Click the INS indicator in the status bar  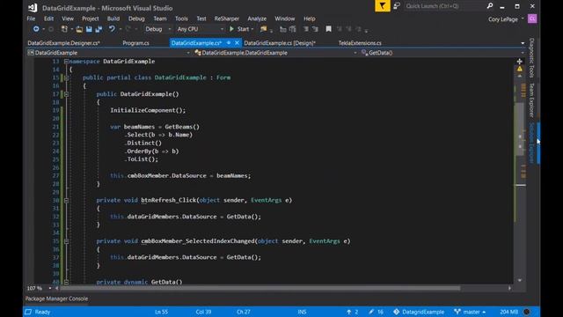click(x=302, y=312)
